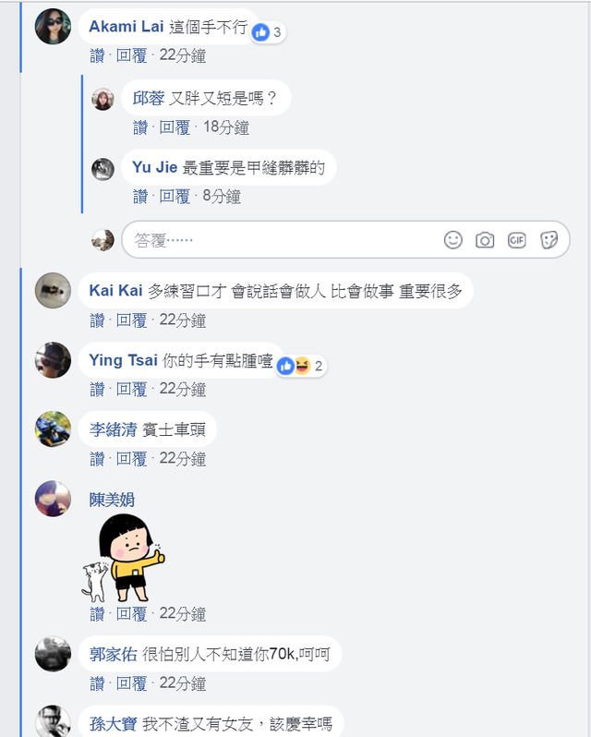Screen dimensions: 591x737
Task: Like Yu Jie's comment
Action: click(140, 197)
